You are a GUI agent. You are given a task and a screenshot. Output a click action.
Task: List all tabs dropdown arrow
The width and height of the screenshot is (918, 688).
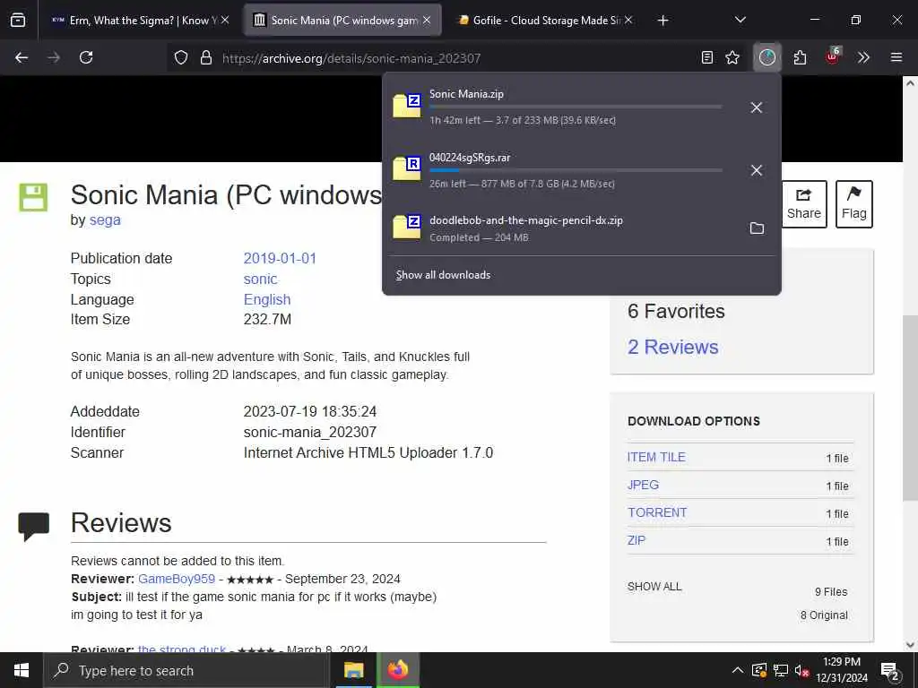click(740, 20)
